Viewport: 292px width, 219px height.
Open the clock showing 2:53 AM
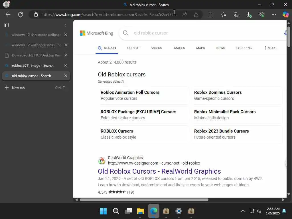(x=273, y=211)
